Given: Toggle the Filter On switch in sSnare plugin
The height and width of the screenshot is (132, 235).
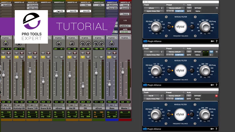Looking at the screenshot, I should (x=169, y=27).
